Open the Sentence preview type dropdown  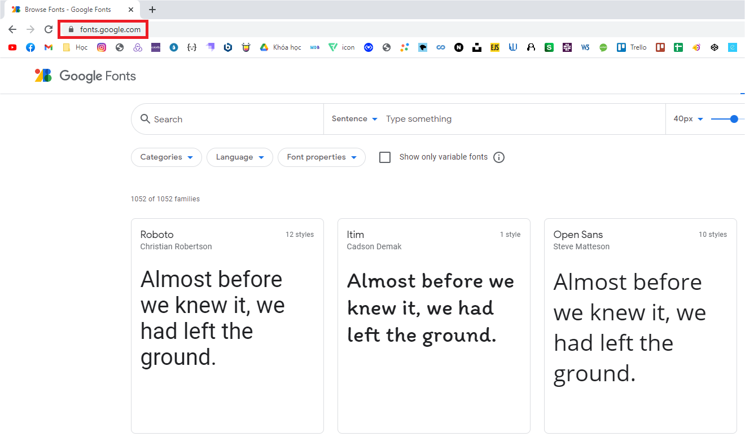pos(354,119)
